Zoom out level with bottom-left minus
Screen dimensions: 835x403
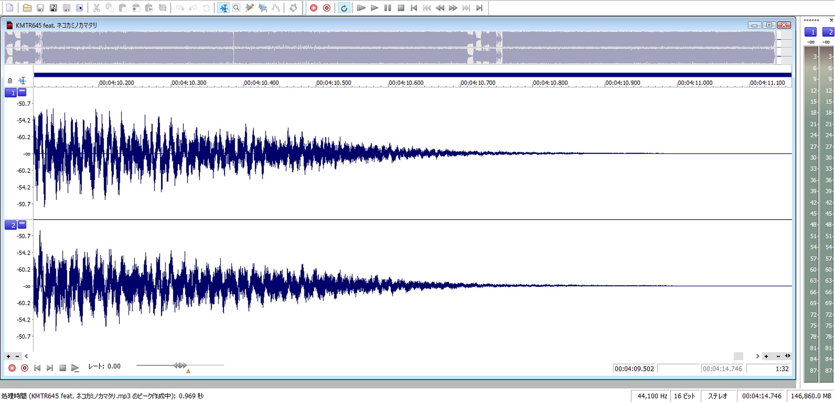click(x=17, y=356)
